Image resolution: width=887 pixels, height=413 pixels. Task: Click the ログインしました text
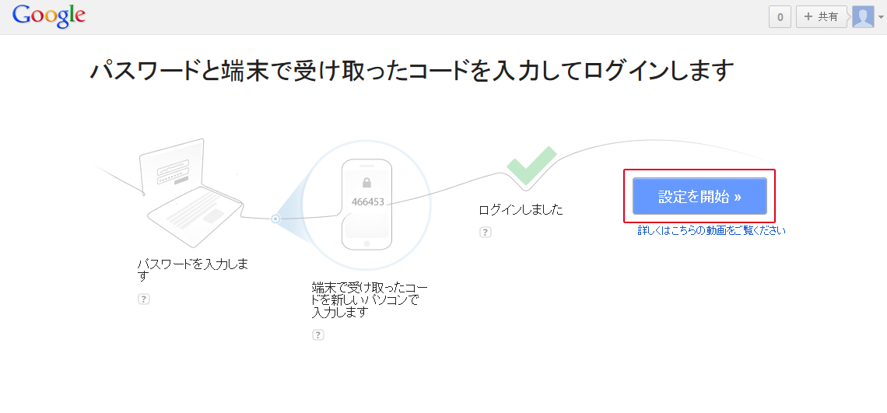click(521, 211)
